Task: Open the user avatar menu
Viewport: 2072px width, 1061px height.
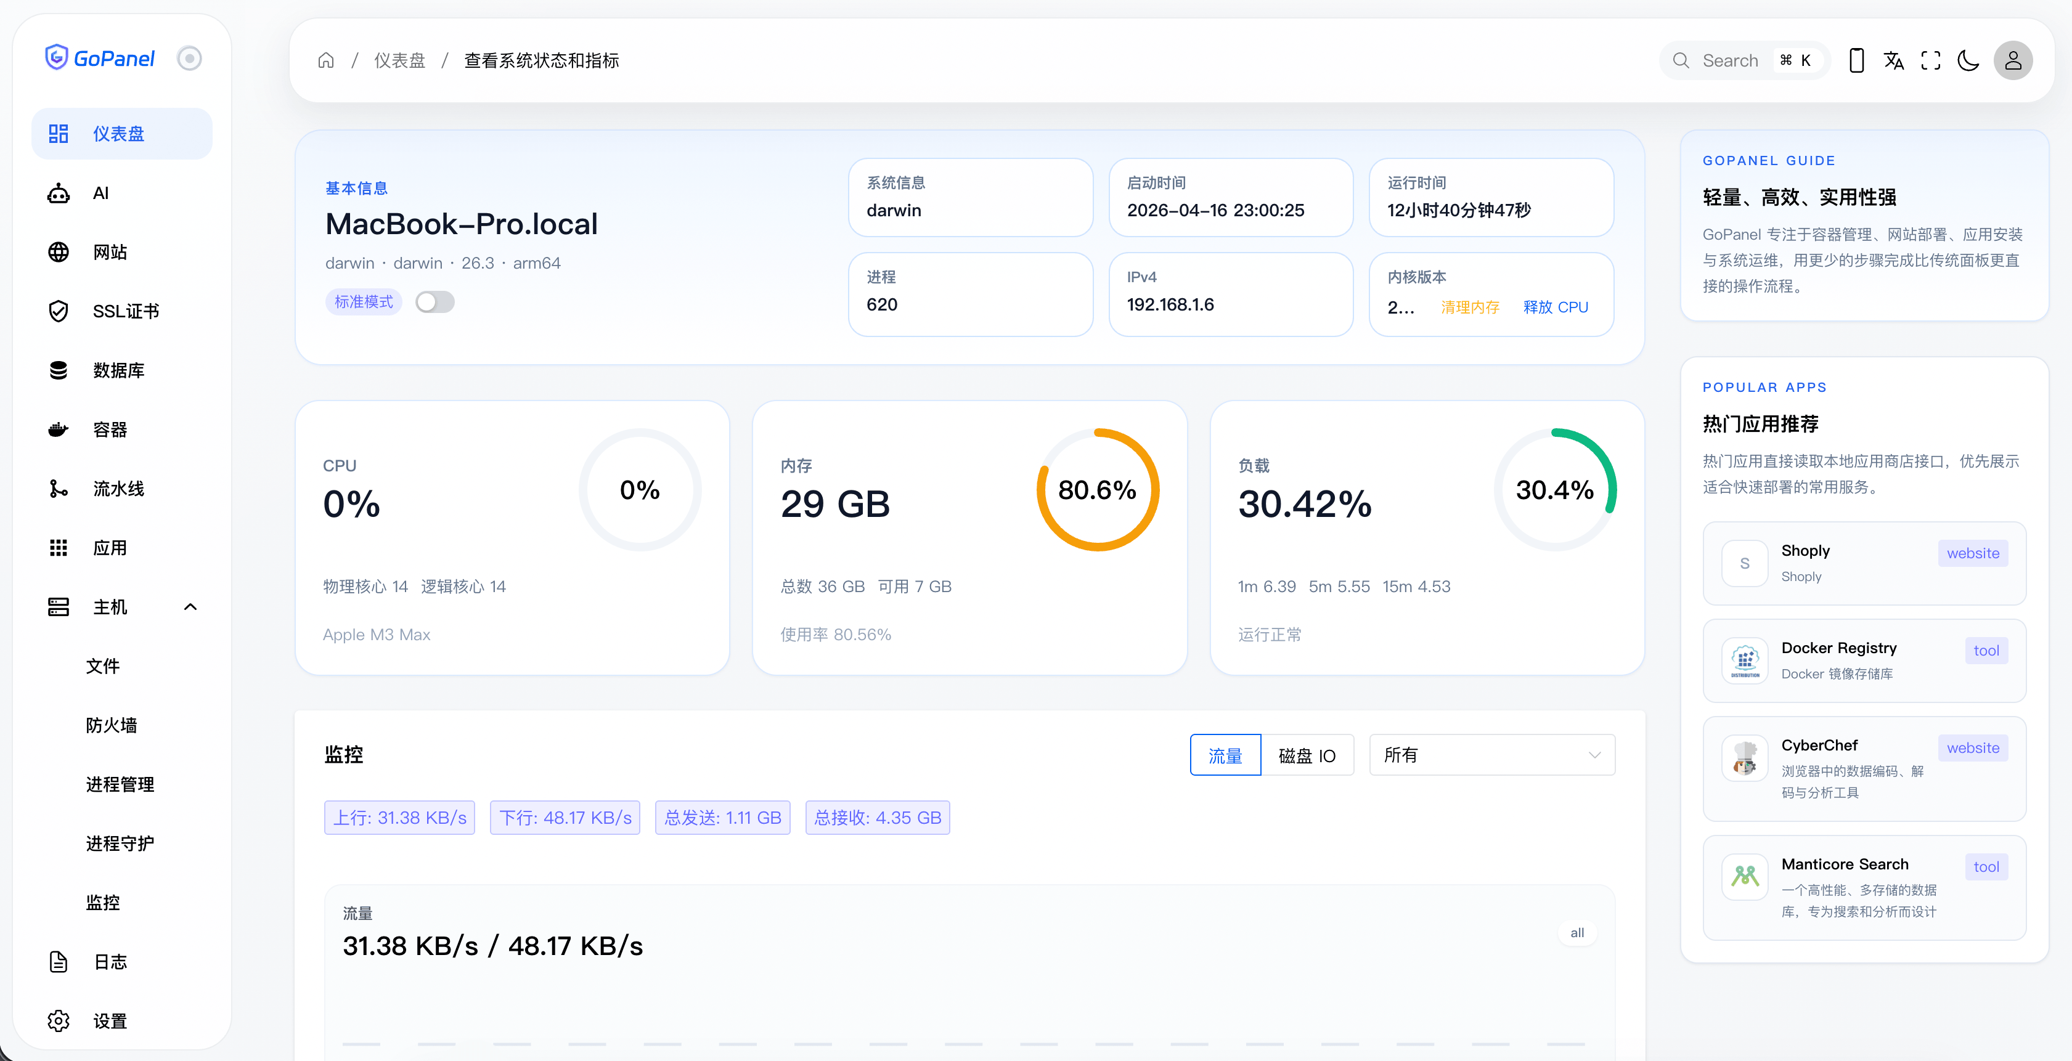Action: pyautogui.click(x=2013, y=60)
